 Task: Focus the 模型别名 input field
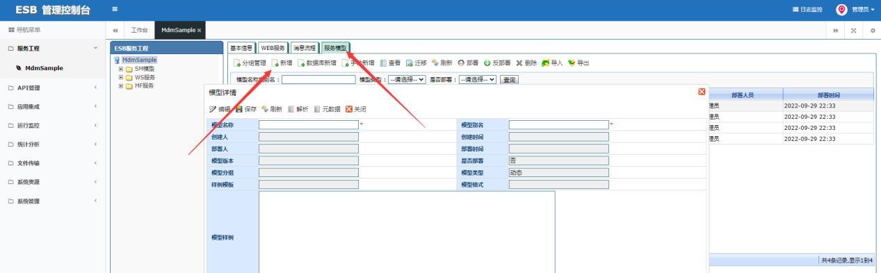(x=558, y=125)
